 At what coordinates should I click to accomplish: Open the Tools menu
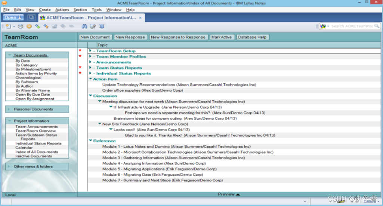point(96,10)
